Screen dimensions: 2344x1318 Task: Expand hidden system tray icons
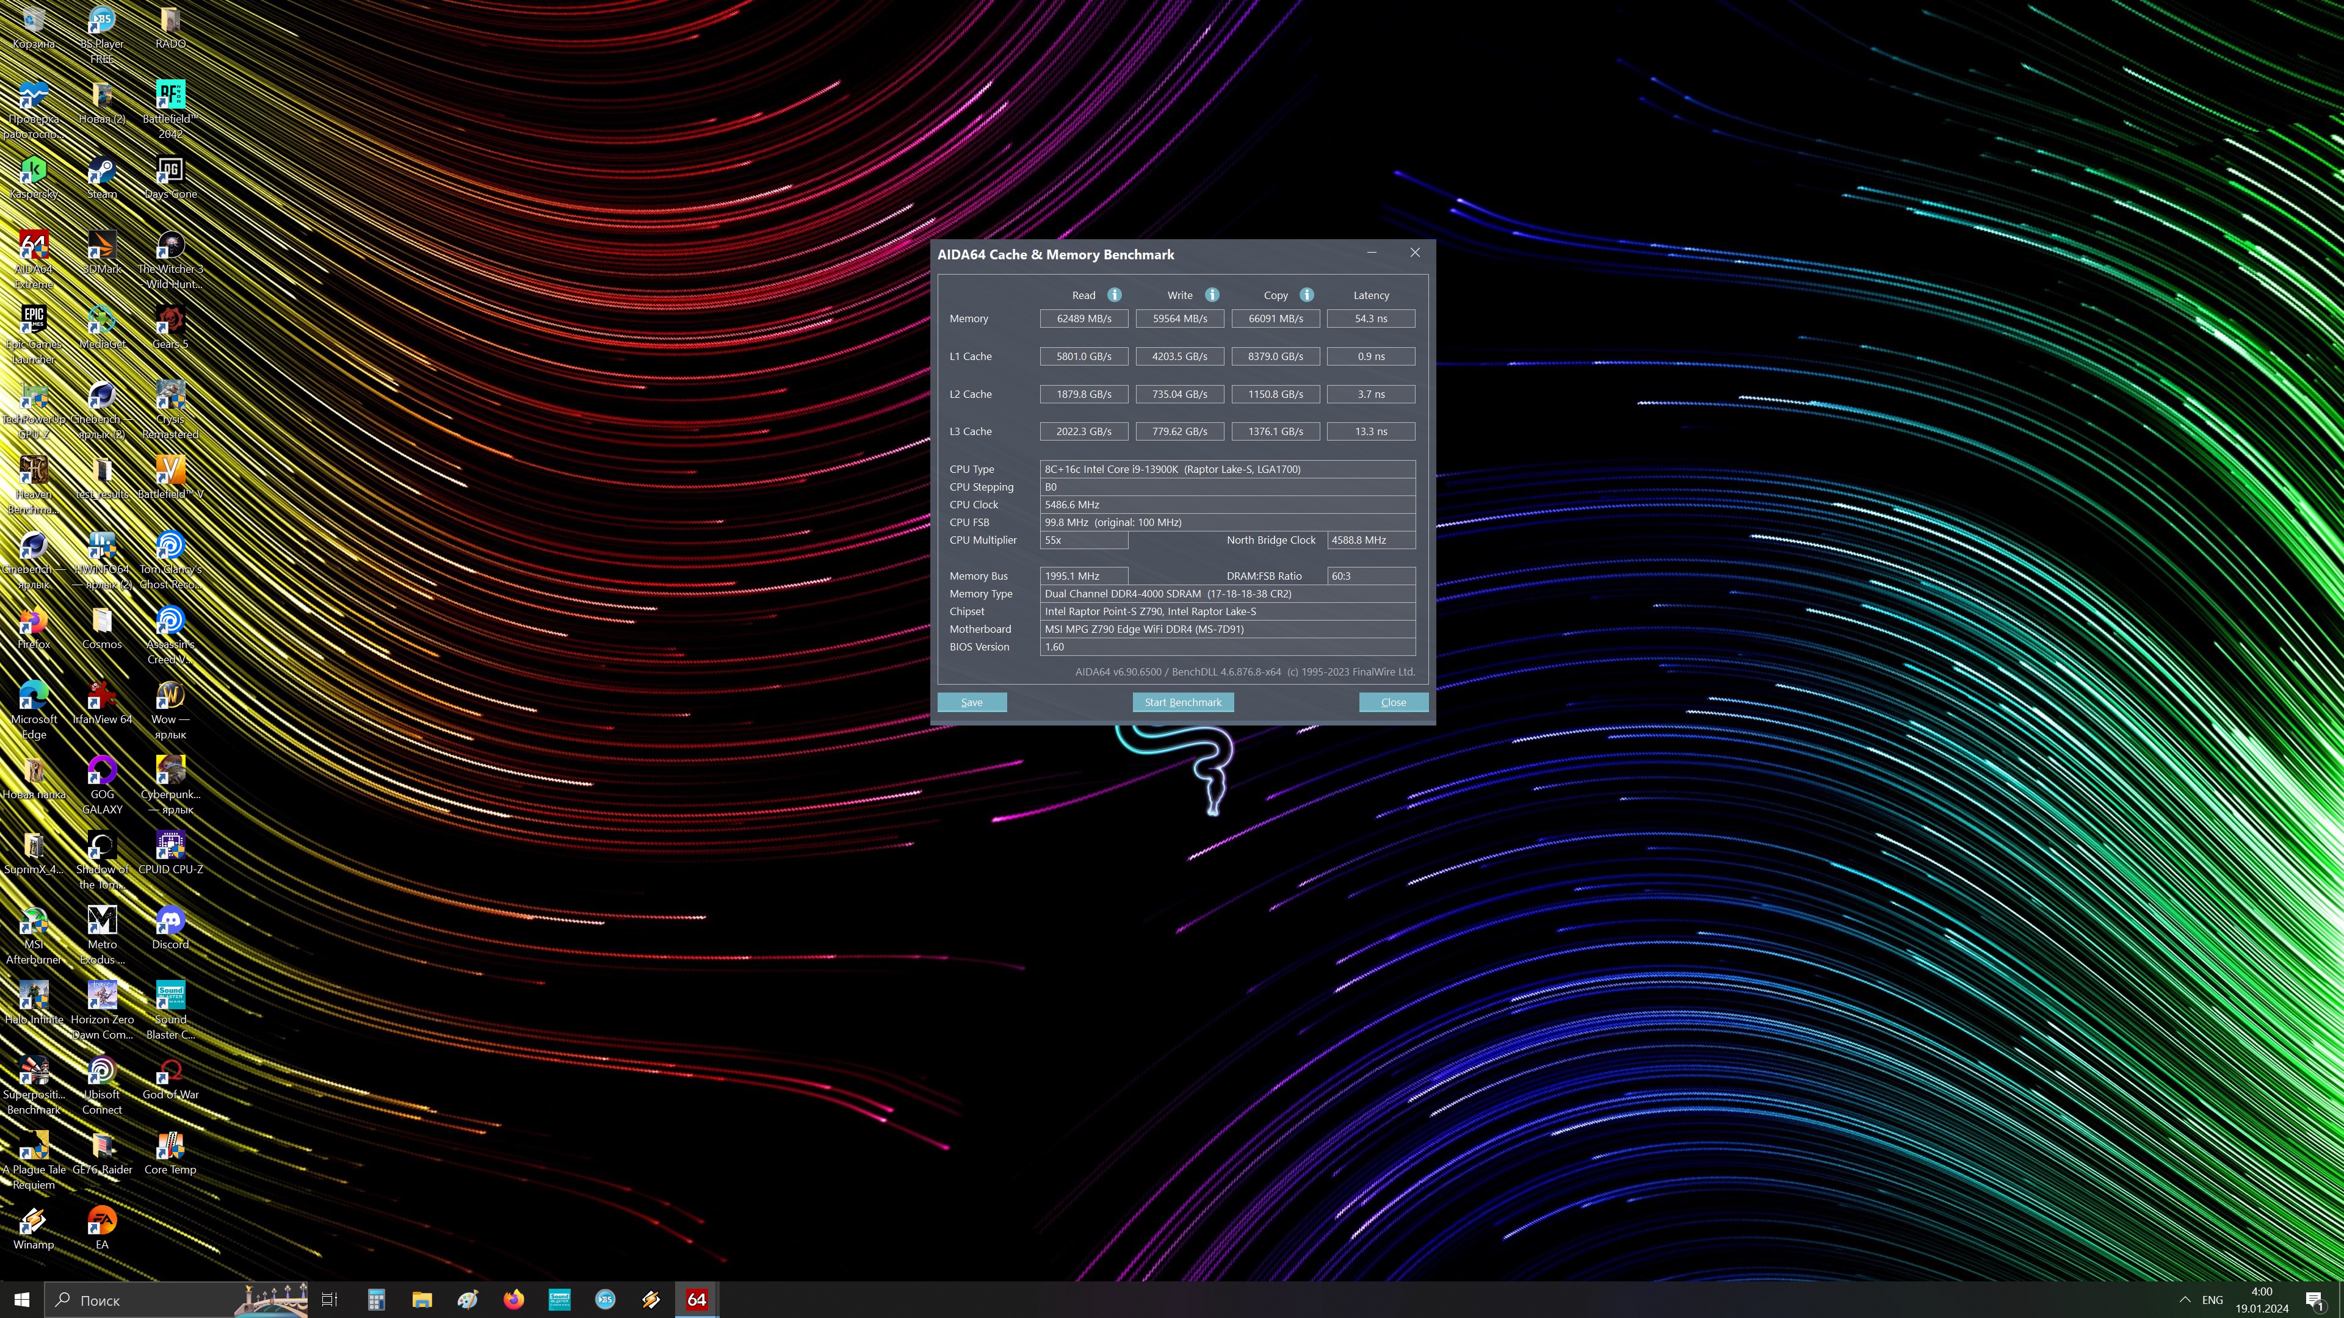coord(2185,1300)
